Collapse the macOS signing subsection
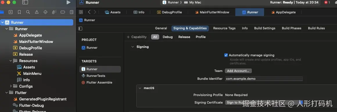The image size is (337, 112). pos(140,88)
